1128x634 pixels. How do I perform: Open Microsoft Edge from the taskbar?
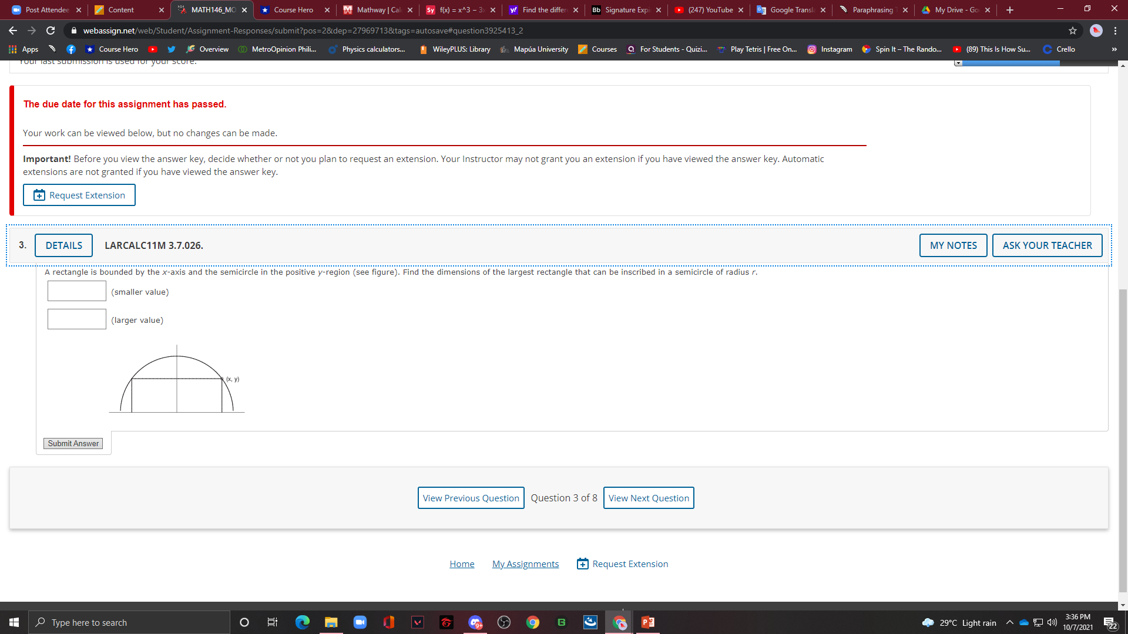click(x=302, y=622)
